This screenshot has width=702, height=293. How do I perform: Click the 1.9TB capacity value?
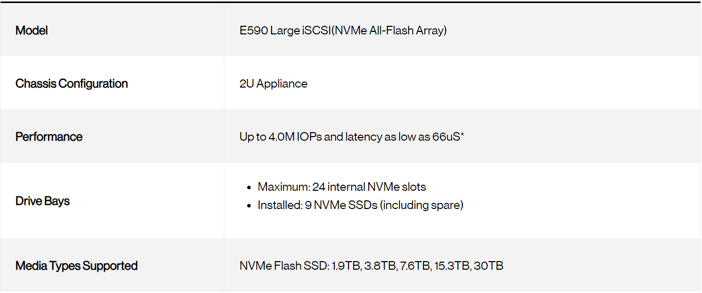point(346,266)
